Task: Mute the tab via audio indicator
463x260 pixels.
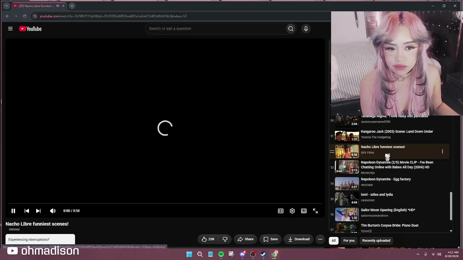Action: point(58,6)
